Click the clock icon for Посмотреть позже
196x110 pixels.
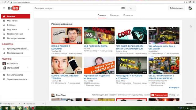click(x=4, y=38)
